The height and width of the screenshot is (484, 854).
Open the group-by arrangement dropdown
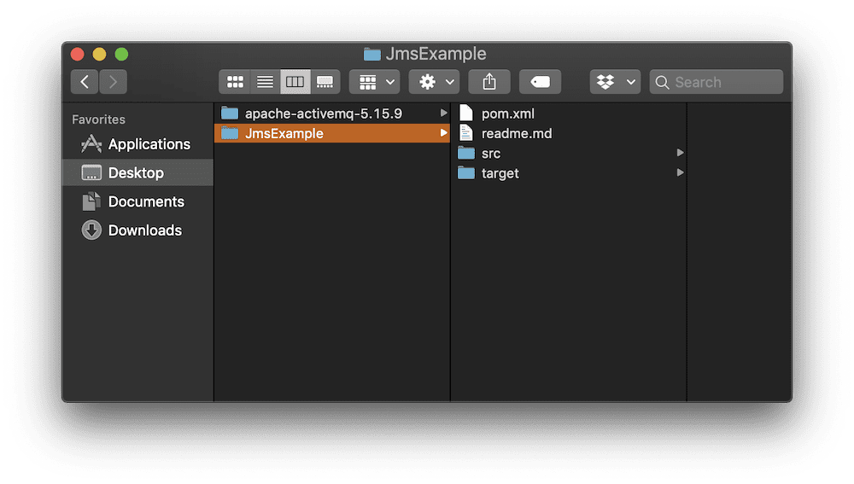(375, 82)
